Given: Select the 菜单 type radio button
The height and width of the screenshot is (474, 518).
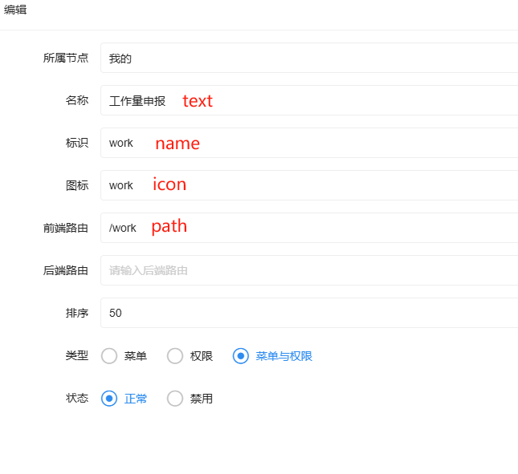Looking at the screenshot, I should tap(109, 356).
